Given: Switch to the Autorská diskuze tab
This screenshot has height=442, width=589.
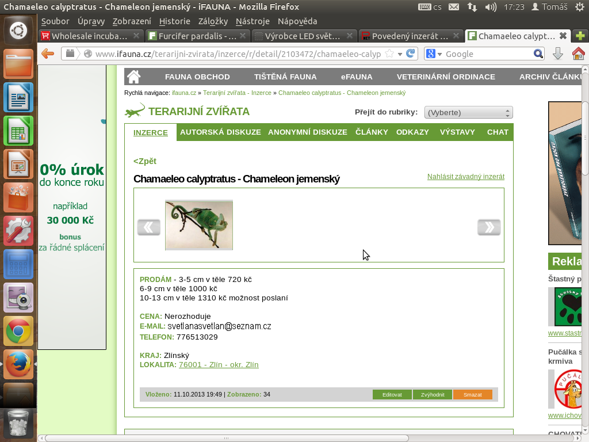Looking at the screenshot, I should [220, 132].
